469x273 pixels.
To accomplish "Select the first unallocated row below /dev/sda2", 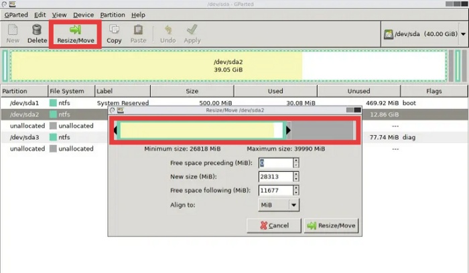I will (x=234, y=126).
